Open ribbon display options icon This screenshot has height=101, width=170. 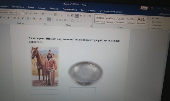pyautogui.click(x=152, y=8)
